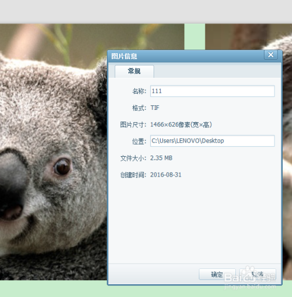Screen dimensions: 292x297
Task: Click the 位置 label
Action: [139, 141]
